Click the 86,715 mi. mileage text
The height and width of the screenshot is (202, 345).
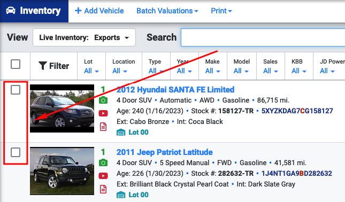point(273,100)
